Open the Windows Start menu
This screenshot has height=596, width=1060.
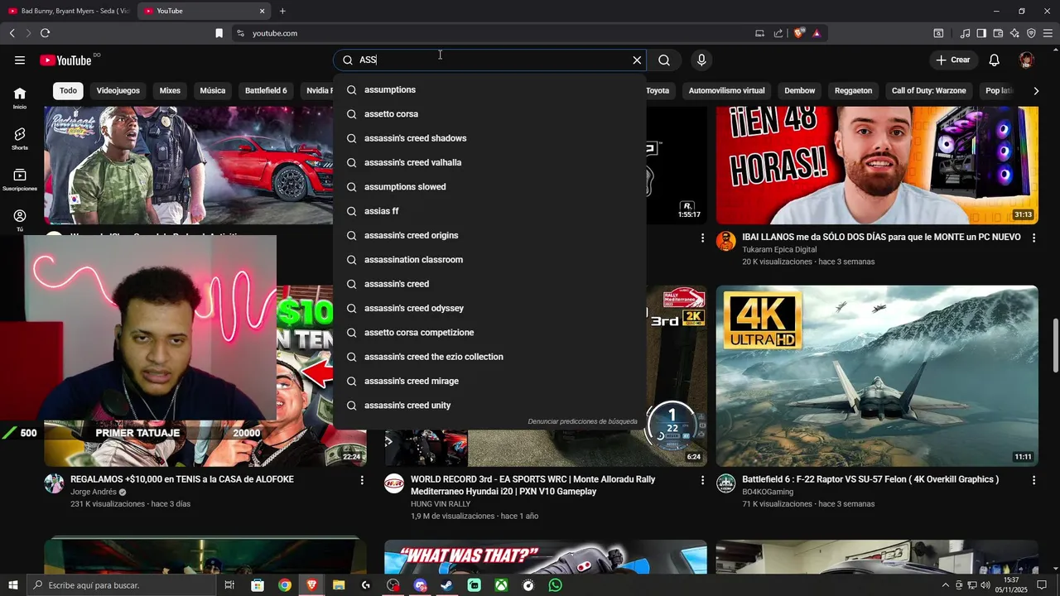13,585
